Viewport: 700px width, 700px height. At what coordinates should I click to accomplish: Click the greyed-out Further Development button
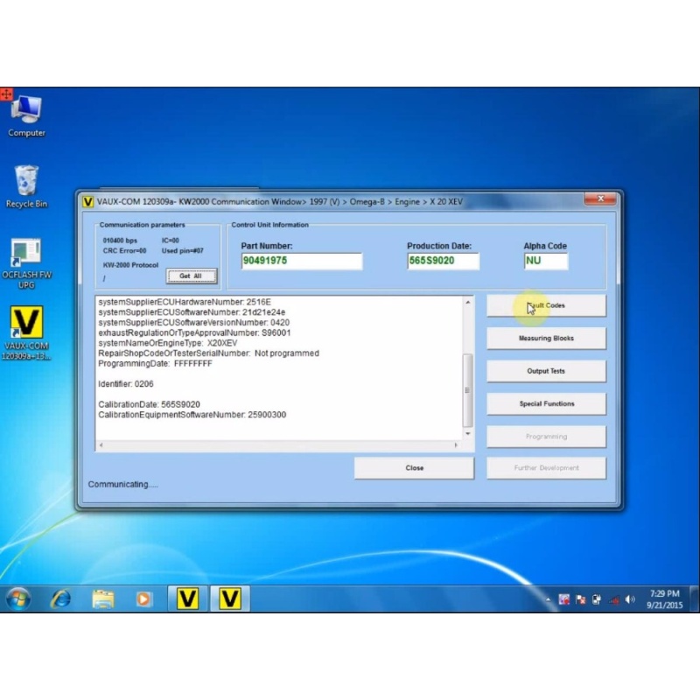click(546, 468)
